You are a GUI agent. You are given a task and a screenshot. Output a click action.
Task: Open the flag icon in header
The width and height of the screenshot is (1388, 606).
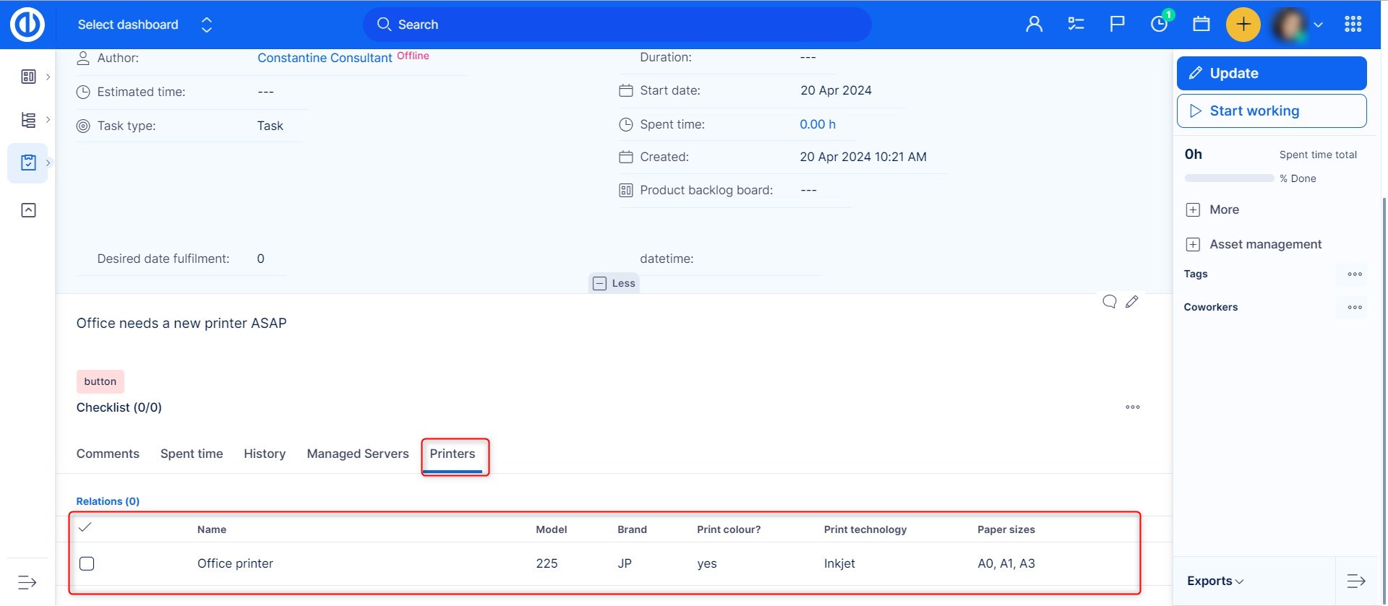pos(1117,25)
